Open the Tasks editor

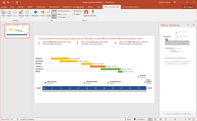[42, 13]
